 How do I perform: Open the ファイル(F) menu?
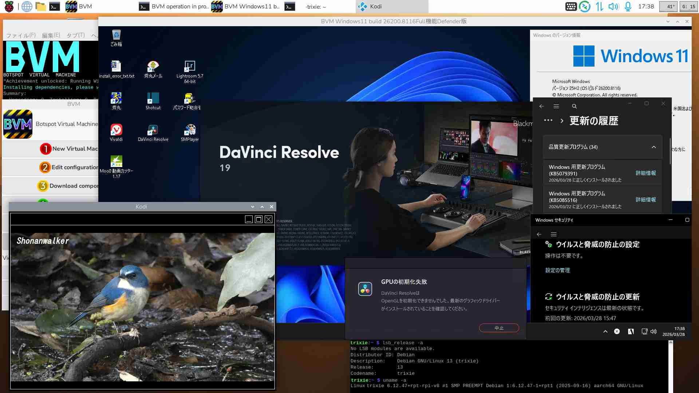coord(21,35)
